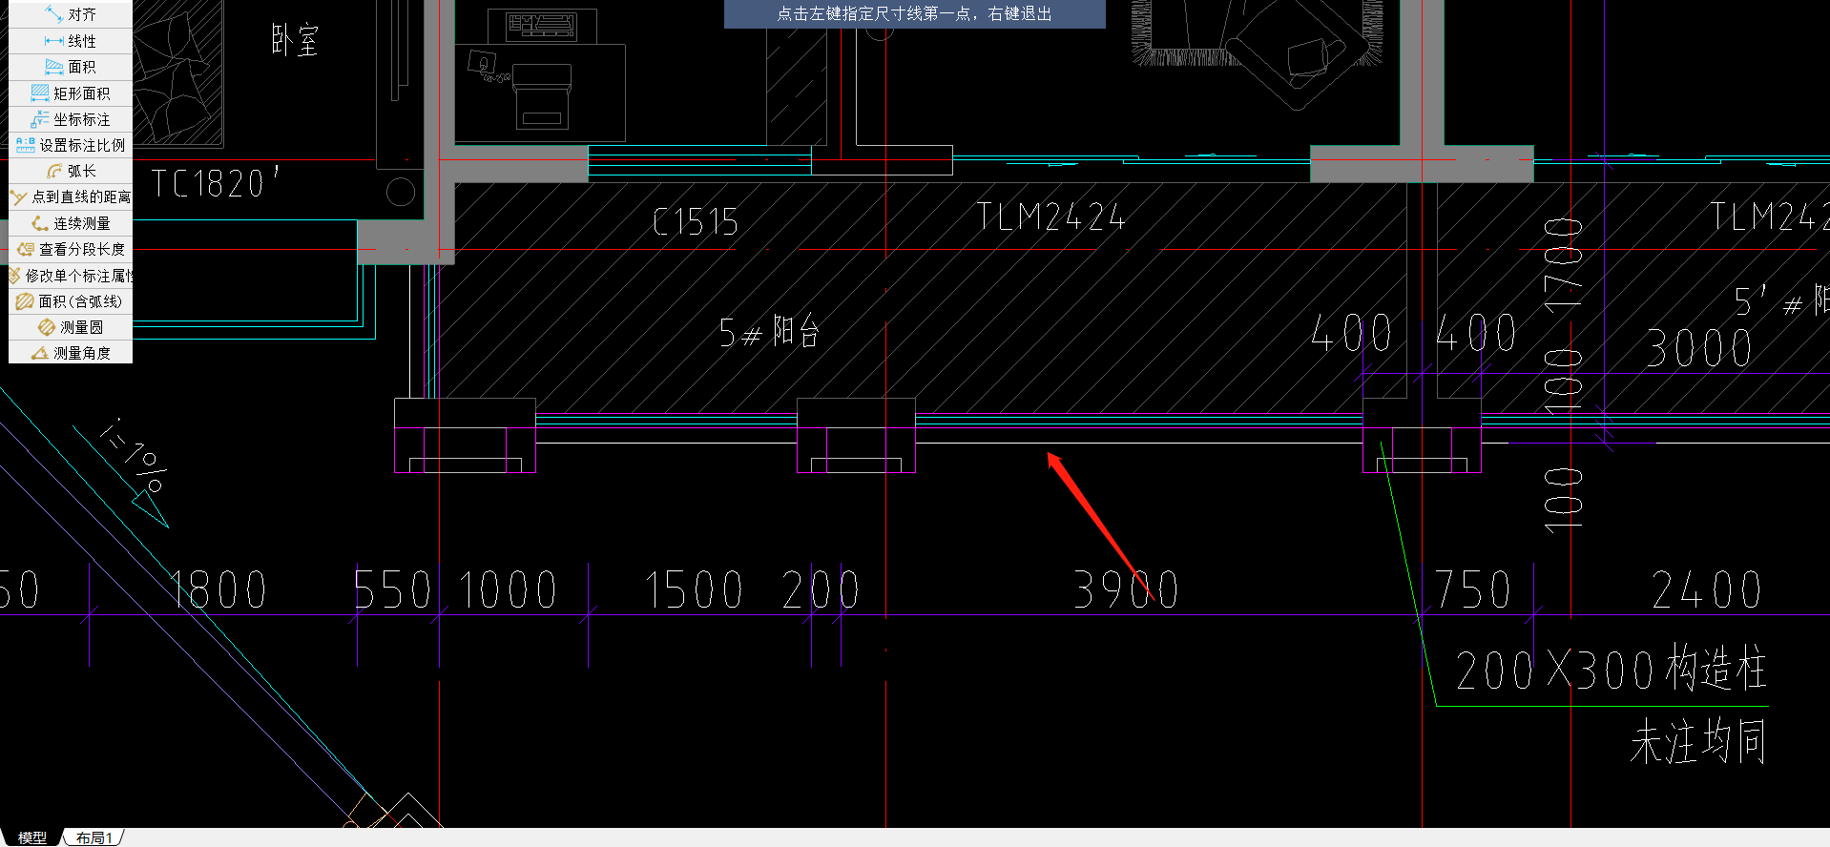Choose the 线性 linear dimension tool
The height and width of the screenshot is (847, 1830).
pyautogui.click(x=71, y=41)
